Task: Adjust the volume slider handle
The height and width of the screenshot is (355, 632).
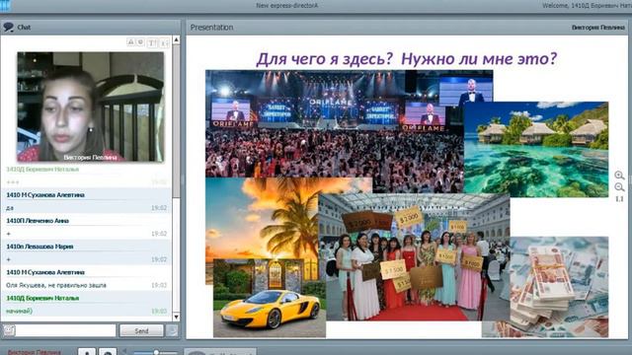Action: [156, 352]
